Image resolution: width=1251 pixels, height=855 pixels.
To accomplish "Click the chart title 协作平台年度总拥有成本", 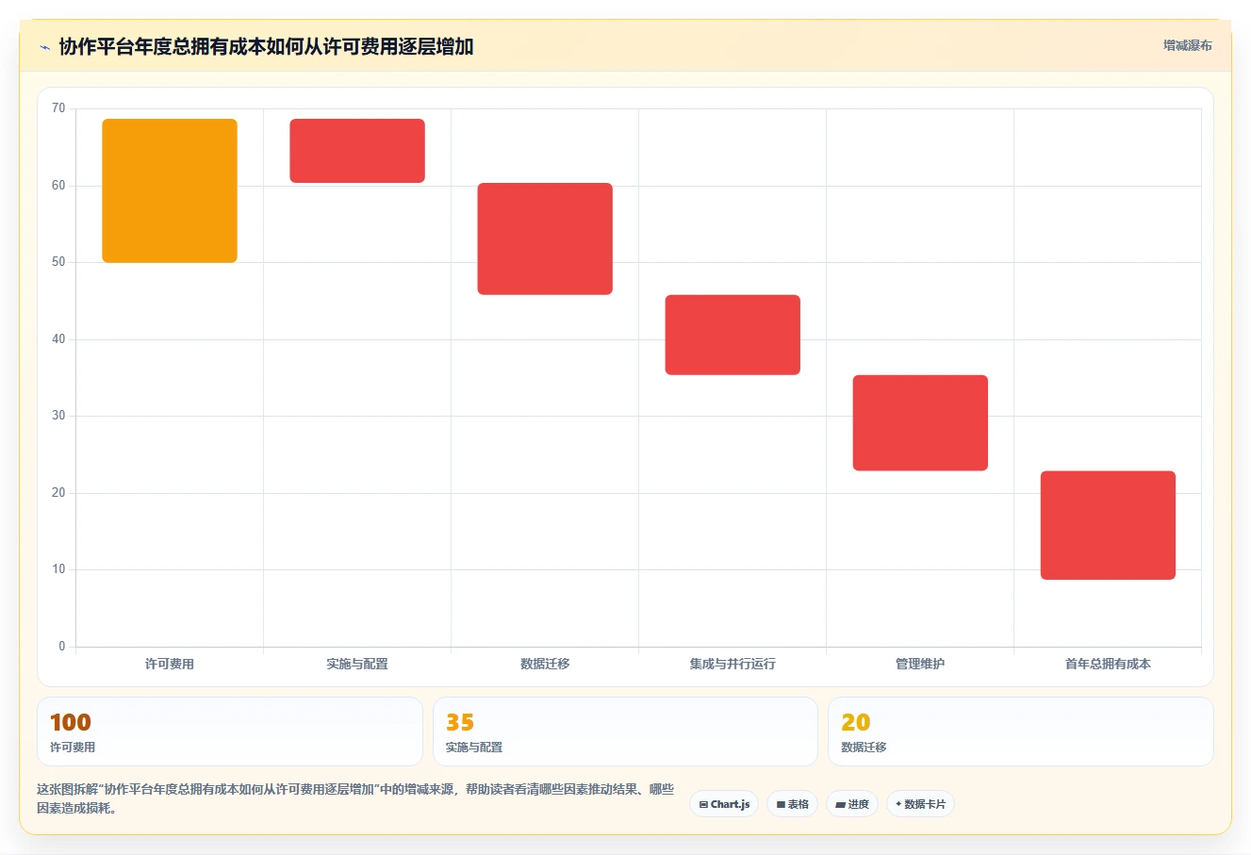I will click(x=266, y=47).
